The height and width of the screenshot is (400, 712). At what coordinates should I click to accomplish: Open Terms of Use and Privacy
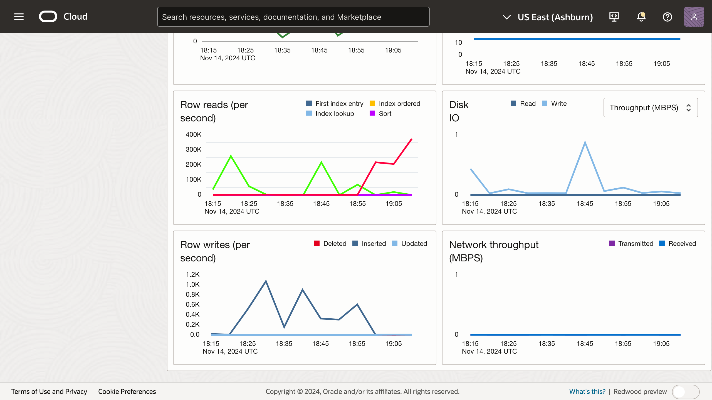[50, 391]
